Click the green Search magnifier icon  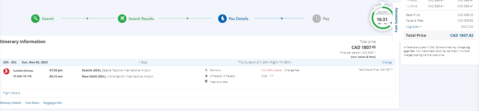pos(35,19)
